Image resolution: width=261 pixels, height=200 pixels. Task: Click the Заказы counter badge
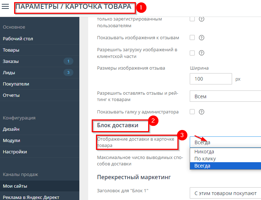tap(68, 61)
